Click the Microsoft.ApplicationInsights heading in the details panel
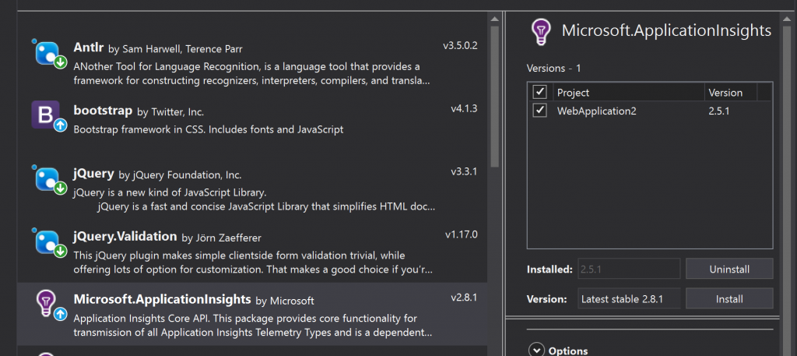The image size is (797, 356). [x=666, y=30]
